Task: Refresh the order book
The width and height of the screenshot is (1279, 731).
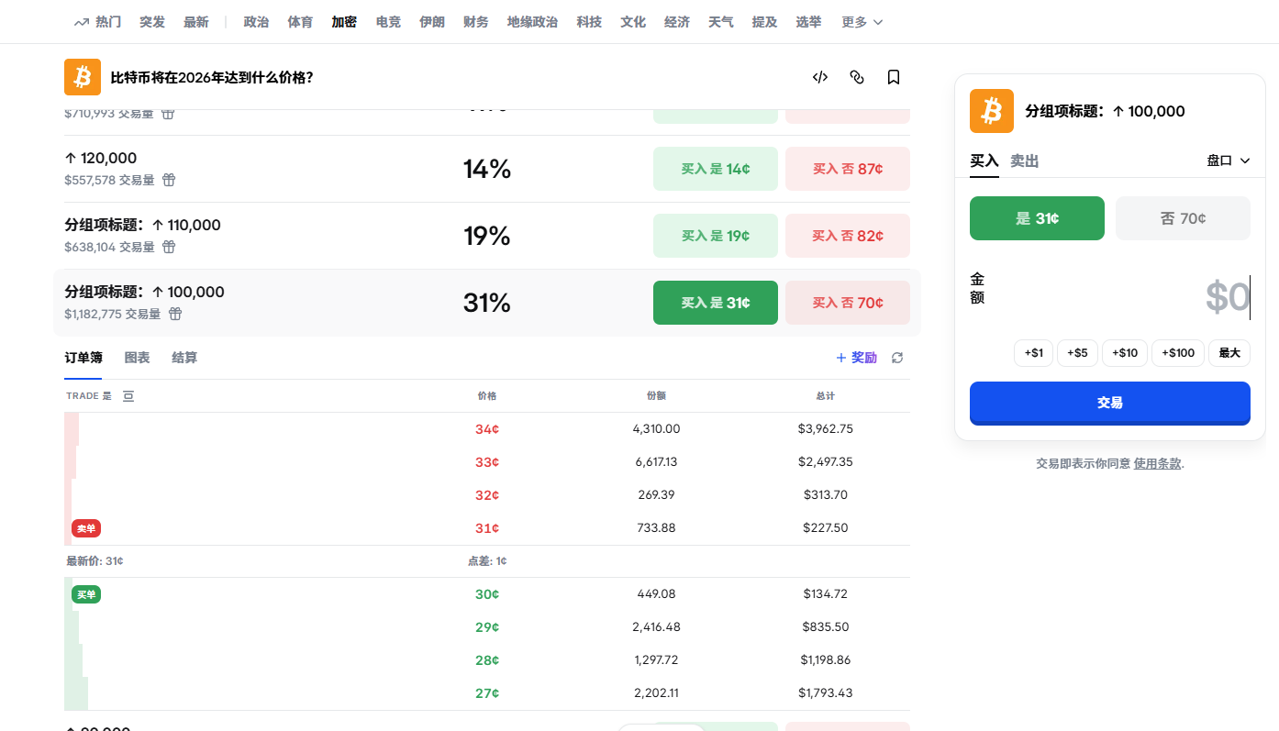Action: 897,358
